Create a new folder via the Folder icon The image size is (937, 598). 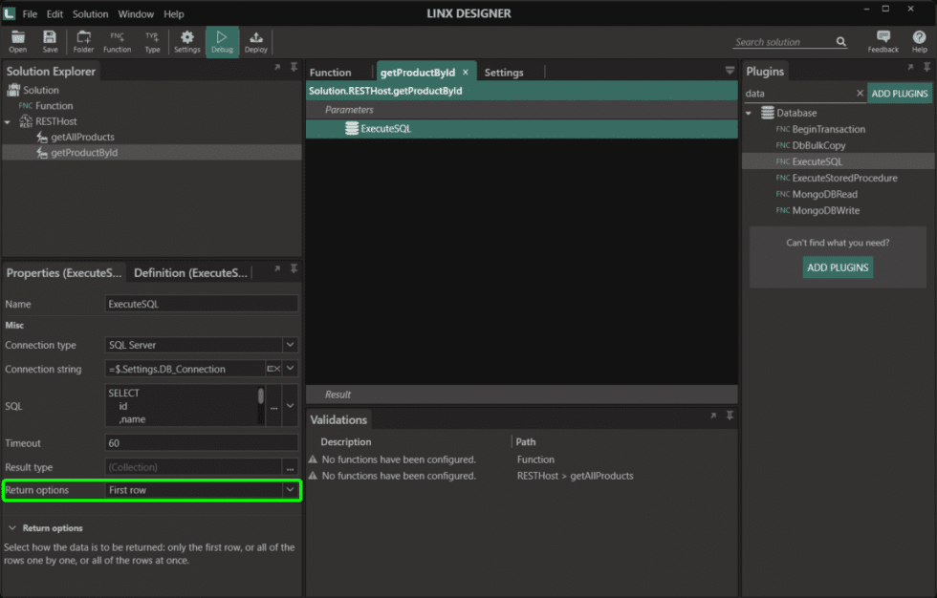83,40
